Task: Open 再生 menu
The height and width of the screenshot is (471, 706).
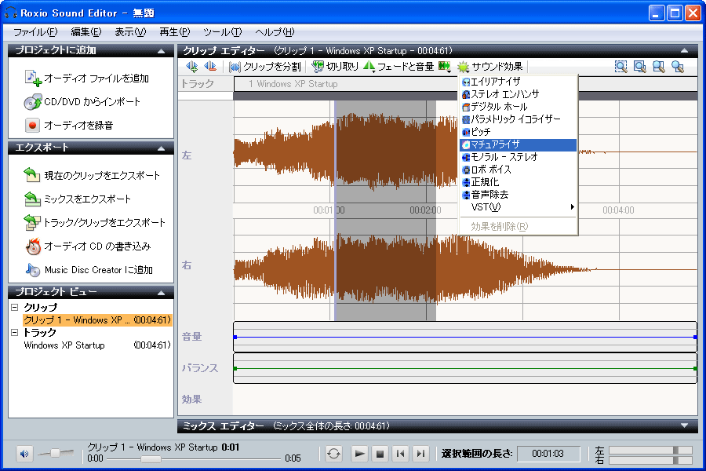Action: pos(175,32)
